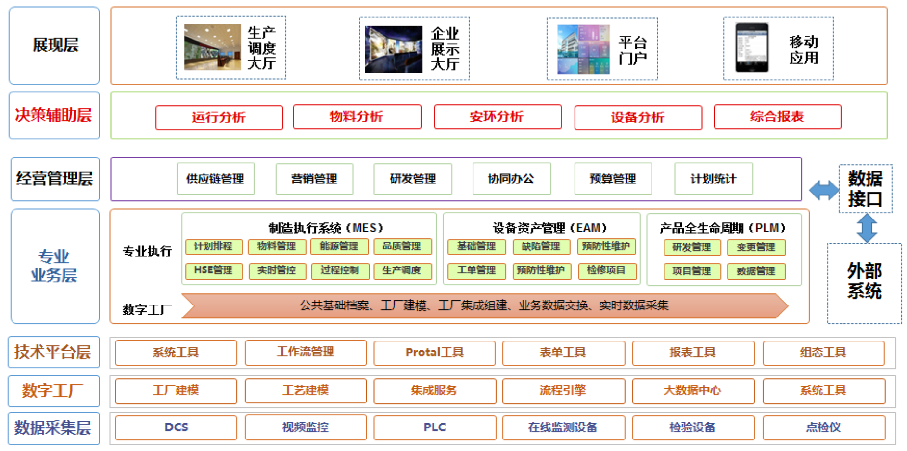Select the 检修项目 item

607,270
